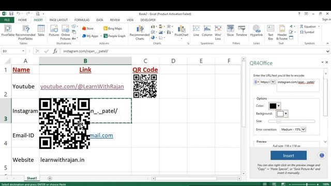
Task: Insert a Table from ribbon
Action: 41,31
